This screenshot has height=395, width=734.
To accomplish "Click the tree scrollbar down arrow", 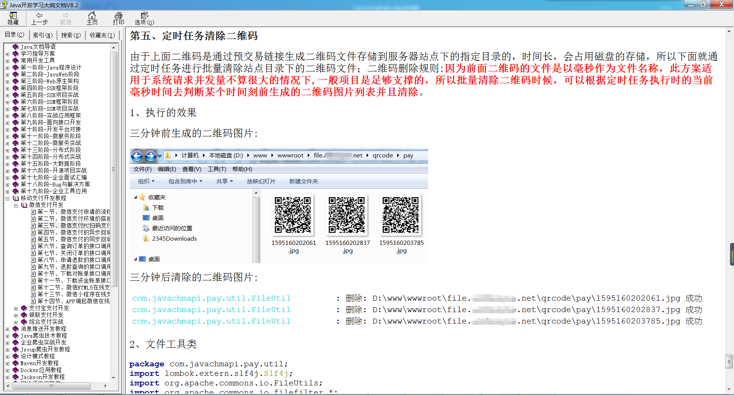I will (114, 378).
